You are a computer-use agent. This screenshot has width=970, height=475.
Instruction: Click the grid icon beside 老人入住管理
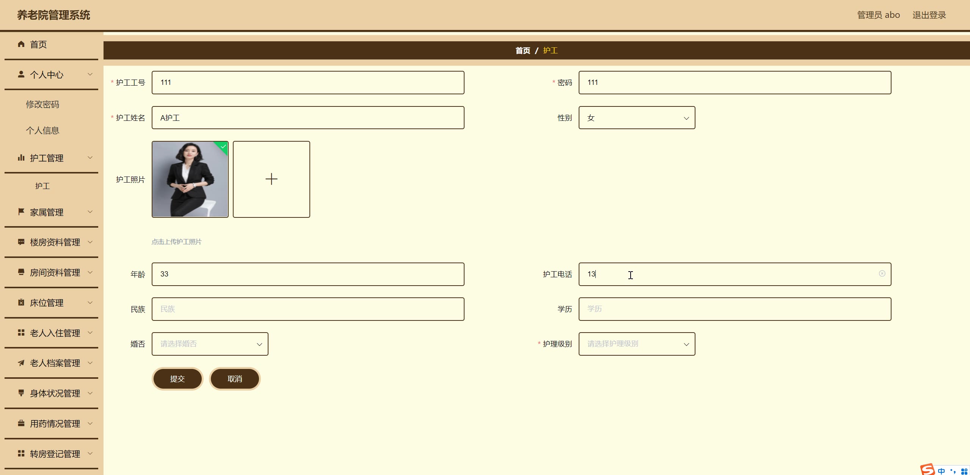[x=21, y=333]
